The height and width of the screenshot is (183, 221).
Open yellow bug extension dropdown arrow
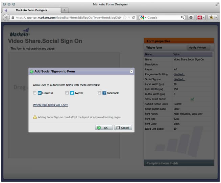pos(216,18)
